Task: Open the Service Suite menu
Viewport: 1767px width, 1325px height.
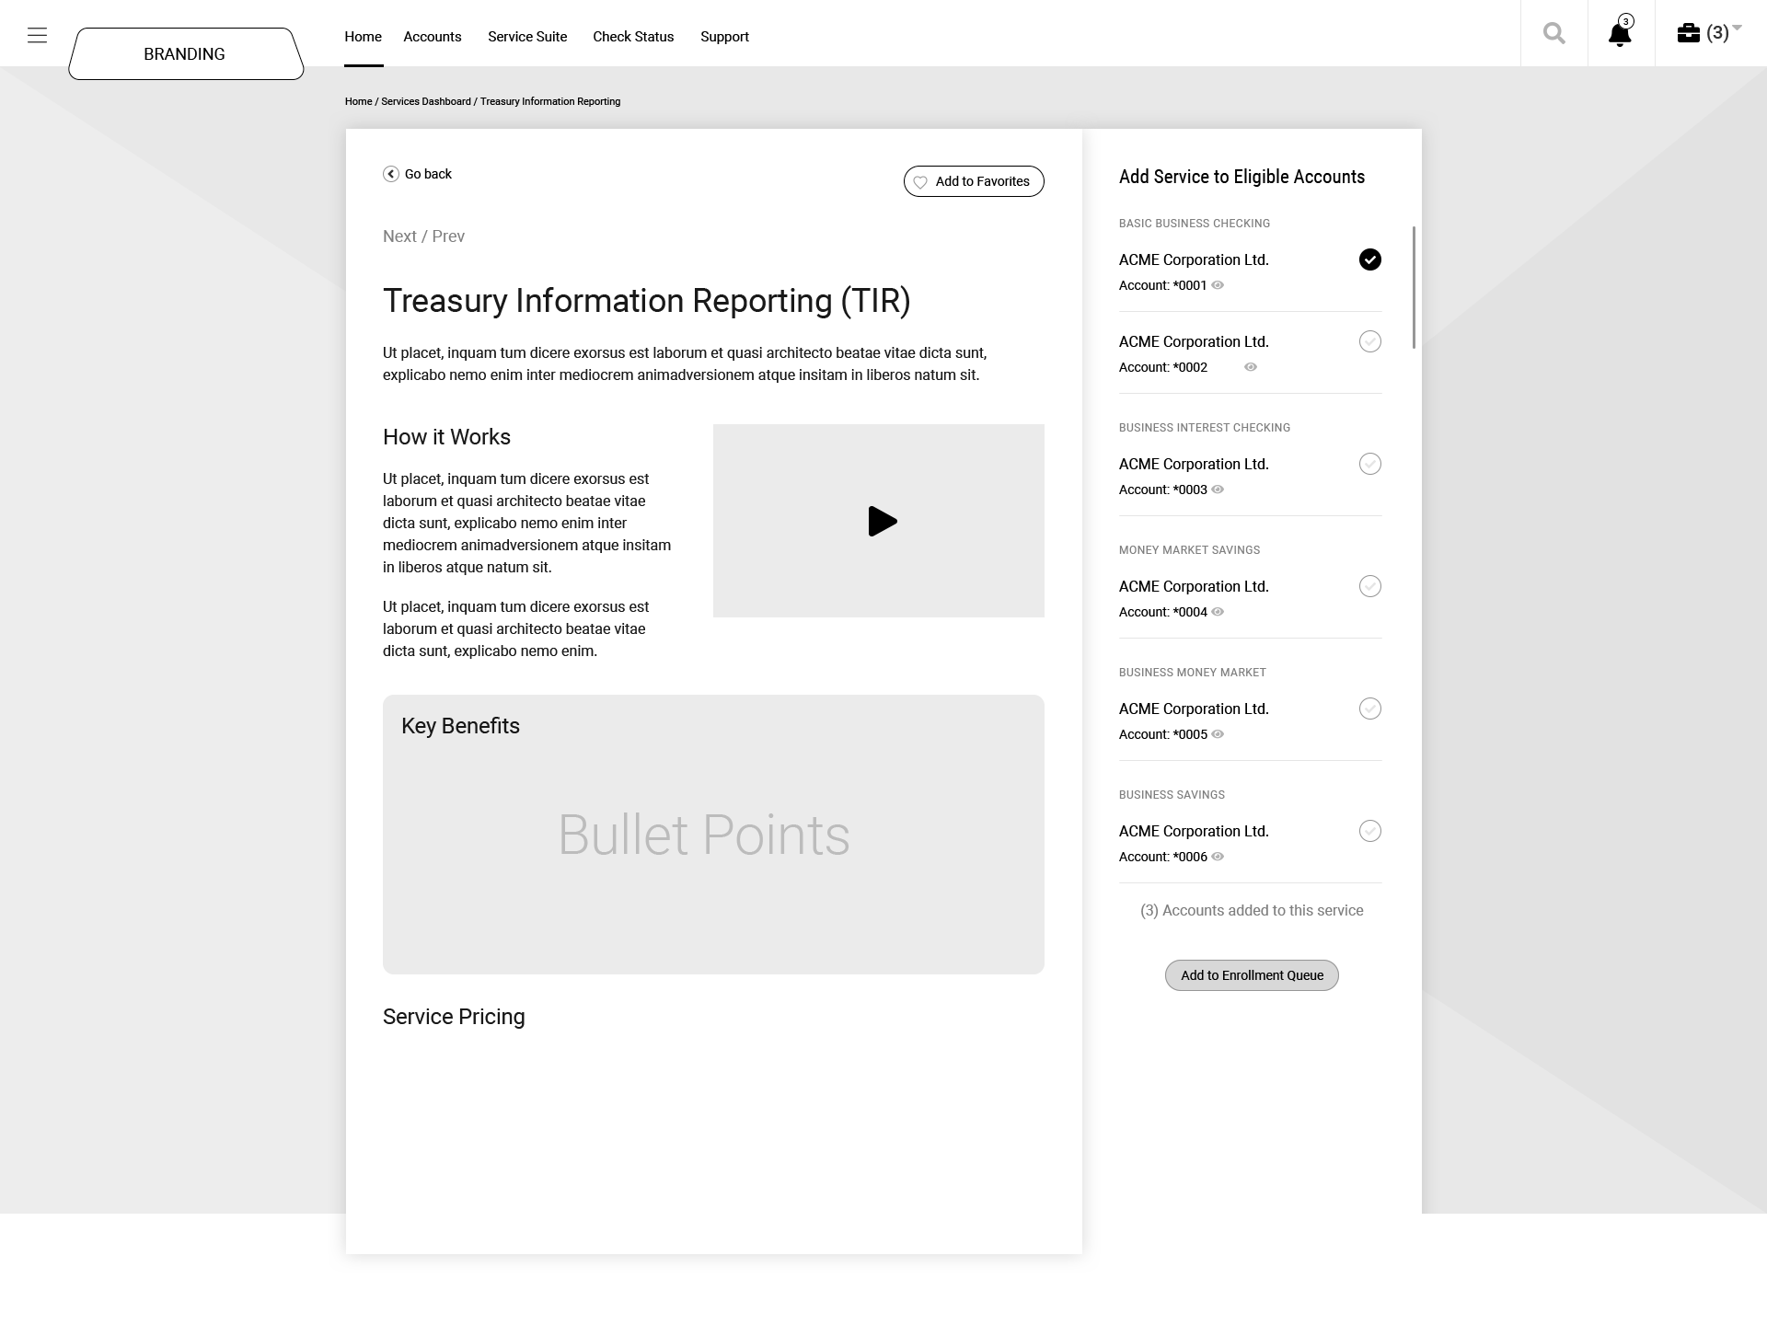Action: (x=527, y=37)
